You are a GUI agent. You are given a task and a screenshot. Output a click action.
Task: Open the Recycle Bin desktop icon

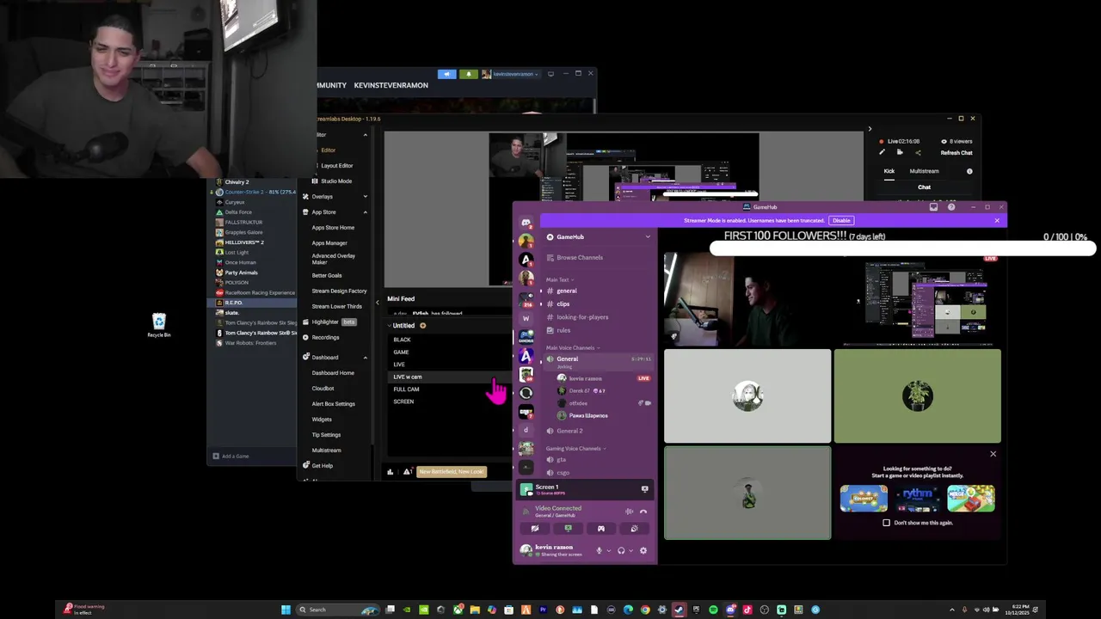[x=159, y=325]
